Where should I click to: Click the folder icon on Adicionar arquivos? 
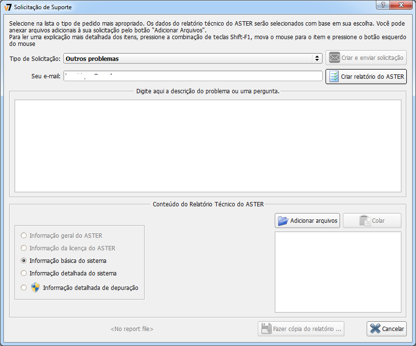[283, 221]
